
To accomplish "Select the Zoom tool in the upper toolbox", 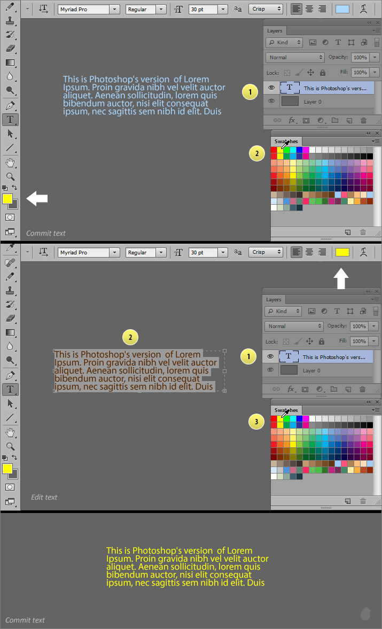I will click(10, 176).
